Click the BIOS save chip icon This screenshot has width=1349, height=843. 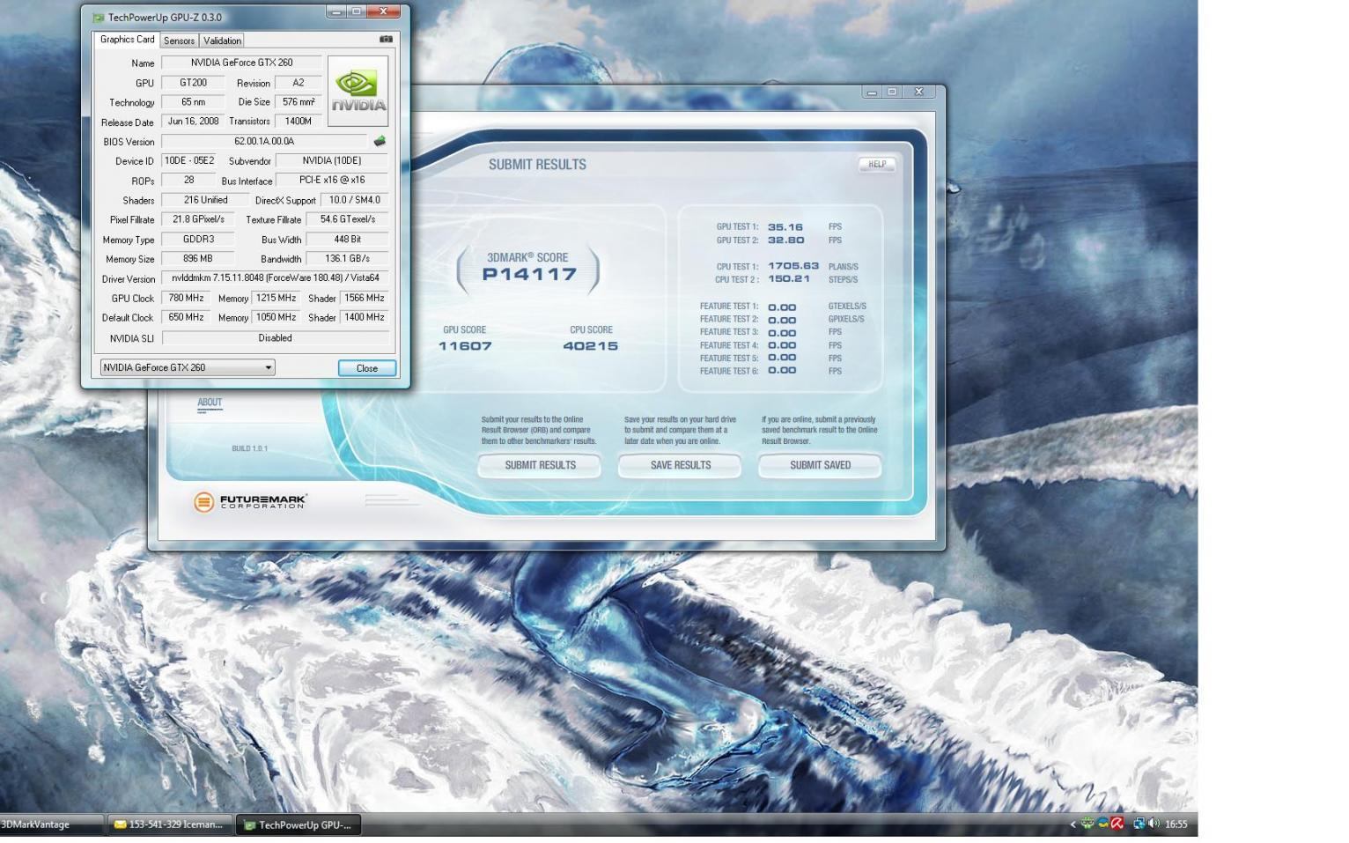point(380,141)
